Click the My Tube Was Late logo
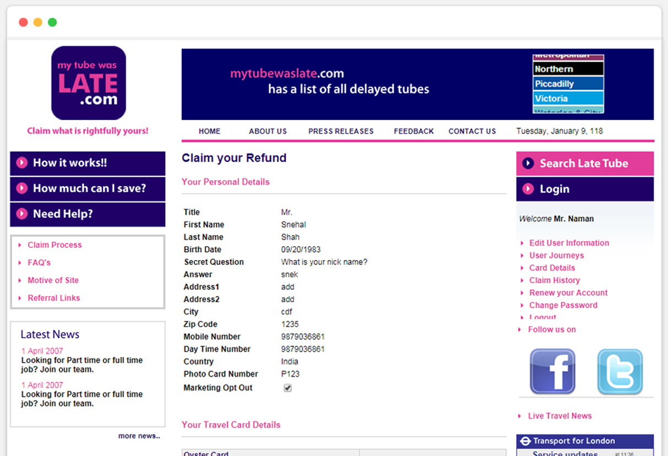This screenshot has height=456, width=668. pyautogui.click(x=89, y=83)
